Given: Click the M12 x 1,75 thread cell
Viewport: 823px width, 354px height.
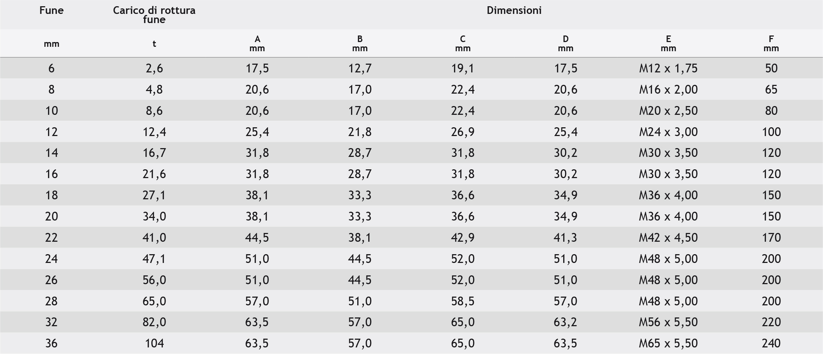Looking at the screenshot, I should click(x=668, y=68).
